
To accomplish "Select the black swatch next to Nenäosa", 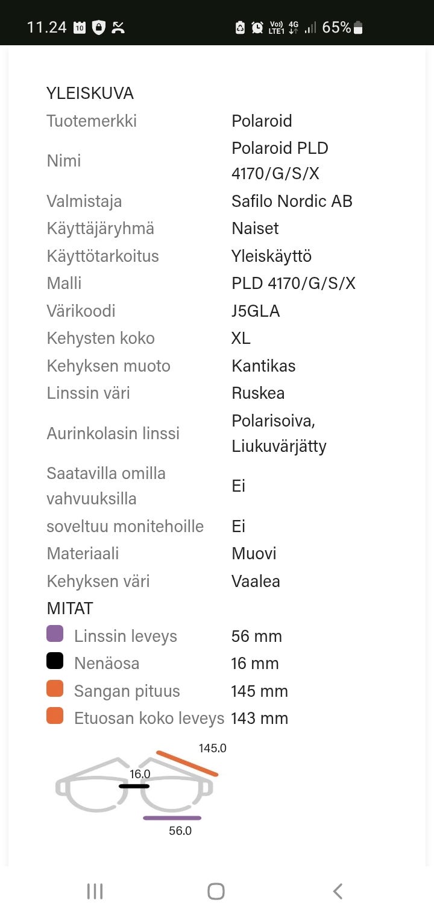I will coord(55,661).
